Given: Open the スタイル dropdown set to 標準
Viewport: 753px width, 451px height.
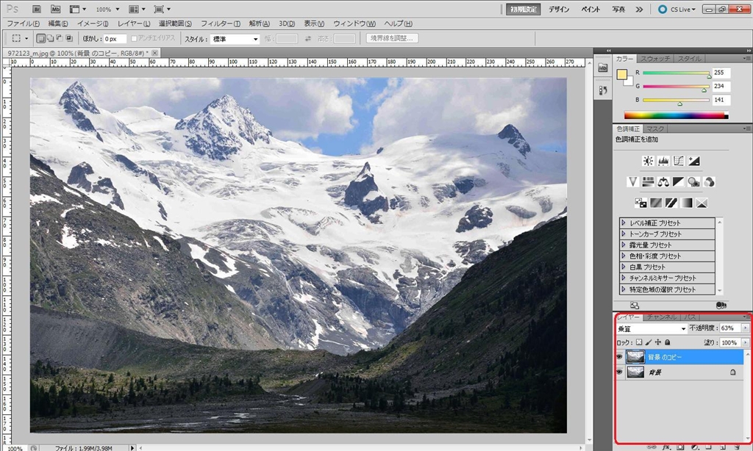Looking at the screenshot, I should click(x=235, y=39).
